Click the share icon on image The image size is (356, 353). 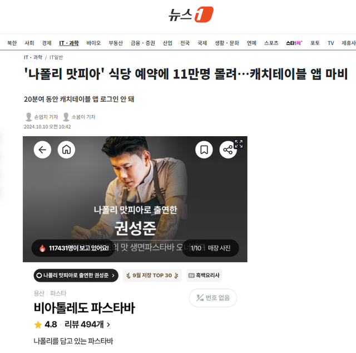tap(228, 150)
